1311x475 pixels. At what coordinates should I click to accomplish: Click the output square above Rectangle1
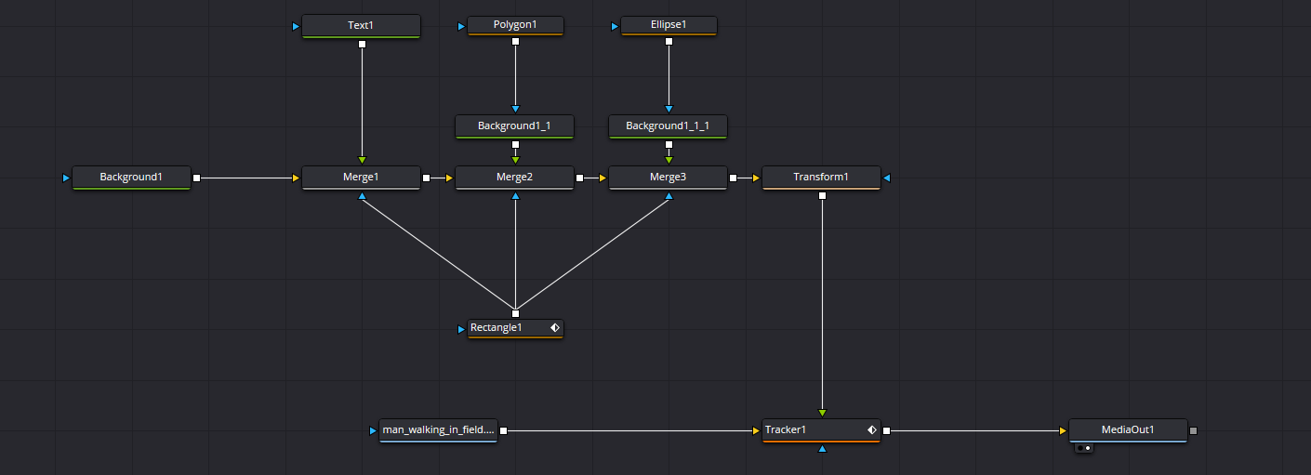(x=515, y=313)
